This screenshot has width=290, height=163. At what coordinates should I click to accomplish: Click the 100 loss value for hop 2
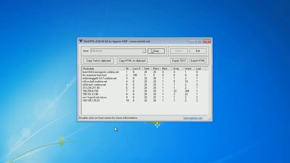coord(135,75)
